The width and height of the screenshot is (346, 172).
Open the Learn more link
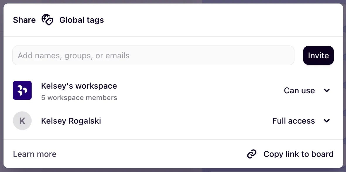(35, 154)
